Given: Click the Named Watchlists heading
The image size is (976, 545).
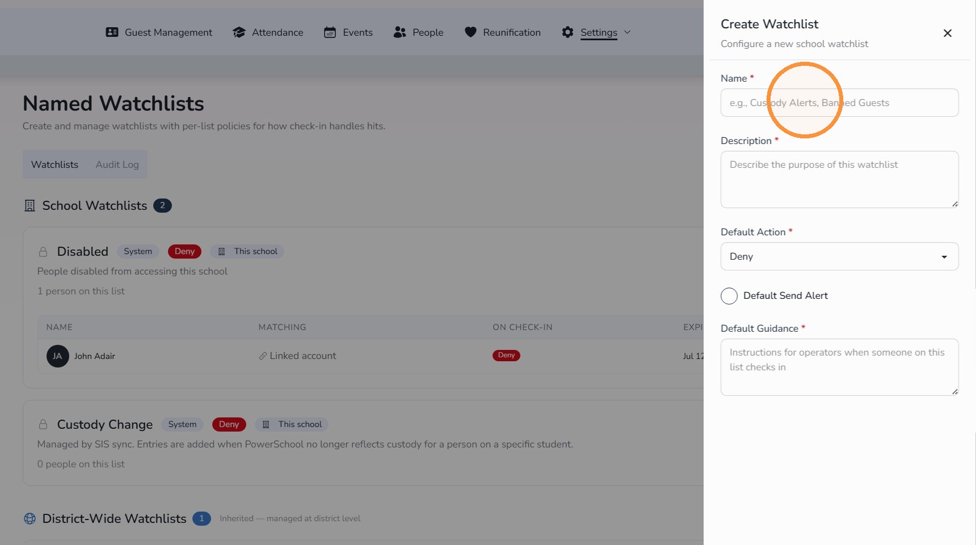Looking at the screenshot, I should [x=113, y=104].
